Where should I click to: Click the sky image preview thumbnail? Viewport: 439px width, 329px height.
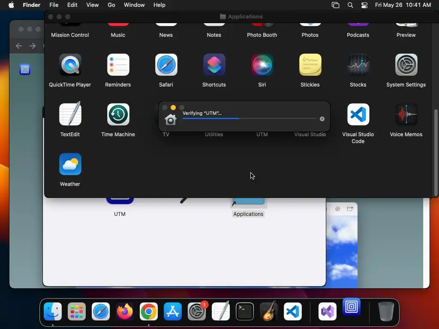coord(342,251)
